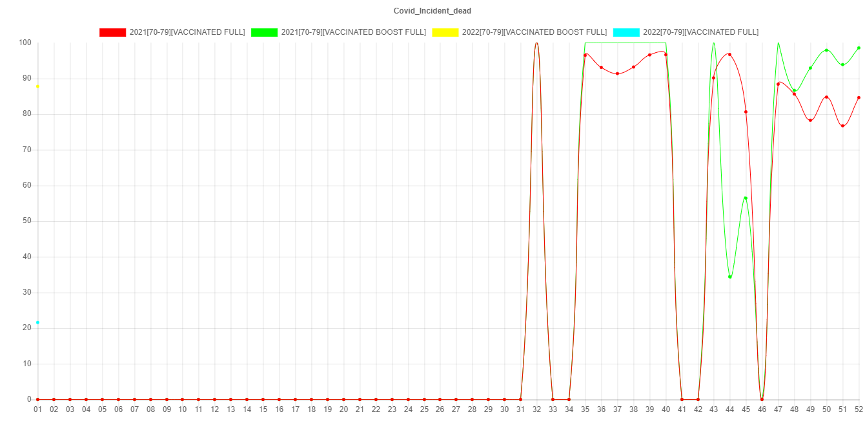Click the green data point at week 50
This screenshot has width=865, height=432.
(826, 50)
